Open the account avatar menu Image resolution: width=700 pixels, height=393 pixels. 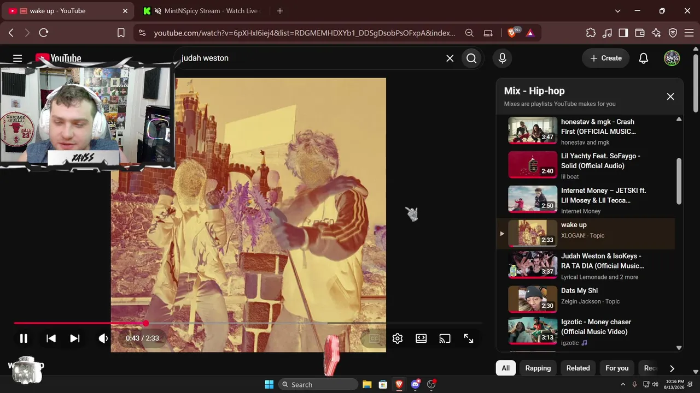(x=672, y=58)
